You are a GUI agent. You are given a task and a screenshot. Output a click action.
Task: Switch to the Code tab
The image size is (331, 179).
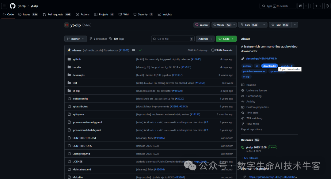[x=8, y=14]
